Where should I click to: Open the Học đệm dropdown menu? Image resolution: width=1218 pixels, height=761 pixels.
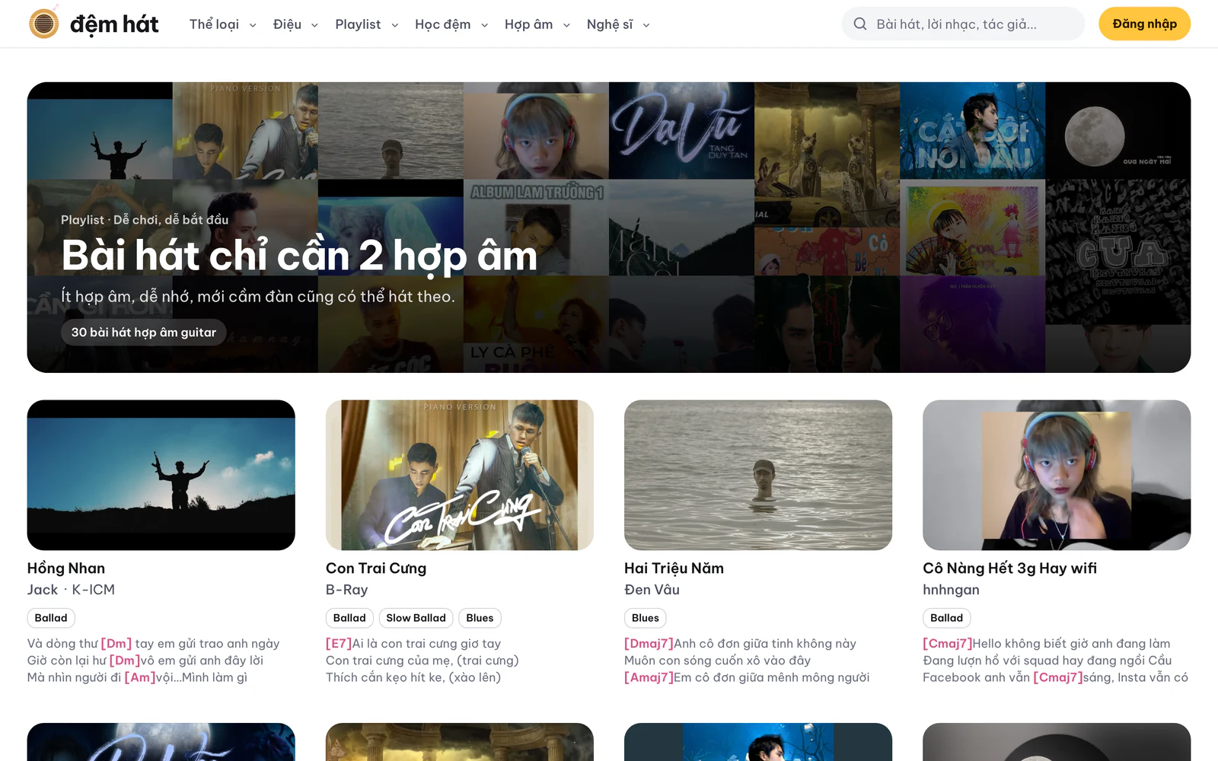click(x=451, y=24)
